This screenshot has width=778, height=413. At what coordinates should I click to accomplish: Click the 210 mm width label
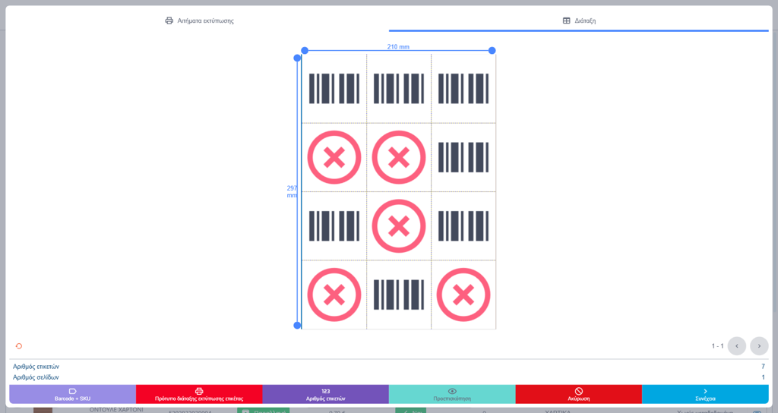click(x=398, y=46)
